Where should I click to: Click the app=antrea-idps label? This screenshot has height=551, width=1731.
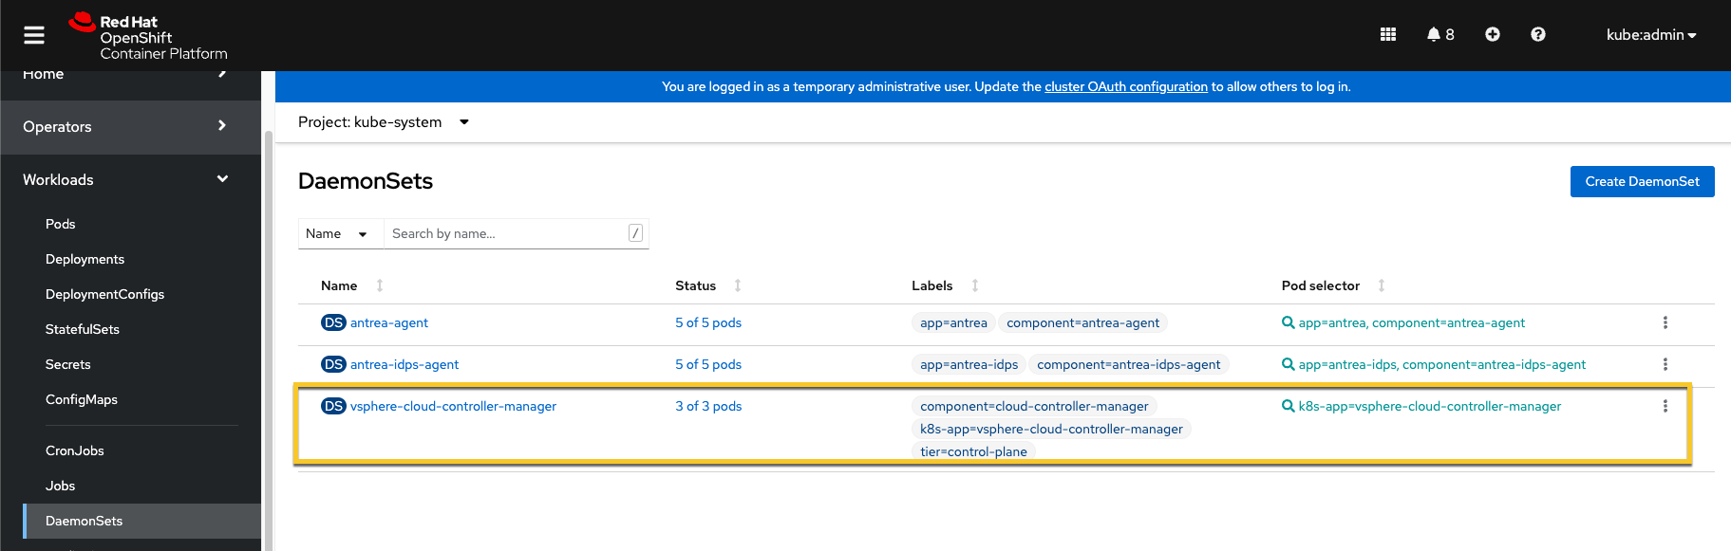(x=969, y=364)
